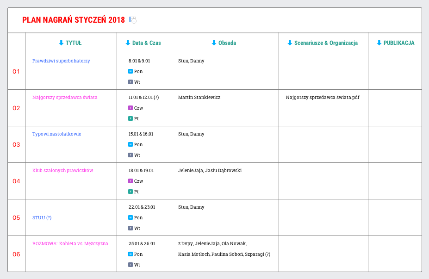Open the STUU (?) link
429x279 pixels.
[x=41, y=217]
